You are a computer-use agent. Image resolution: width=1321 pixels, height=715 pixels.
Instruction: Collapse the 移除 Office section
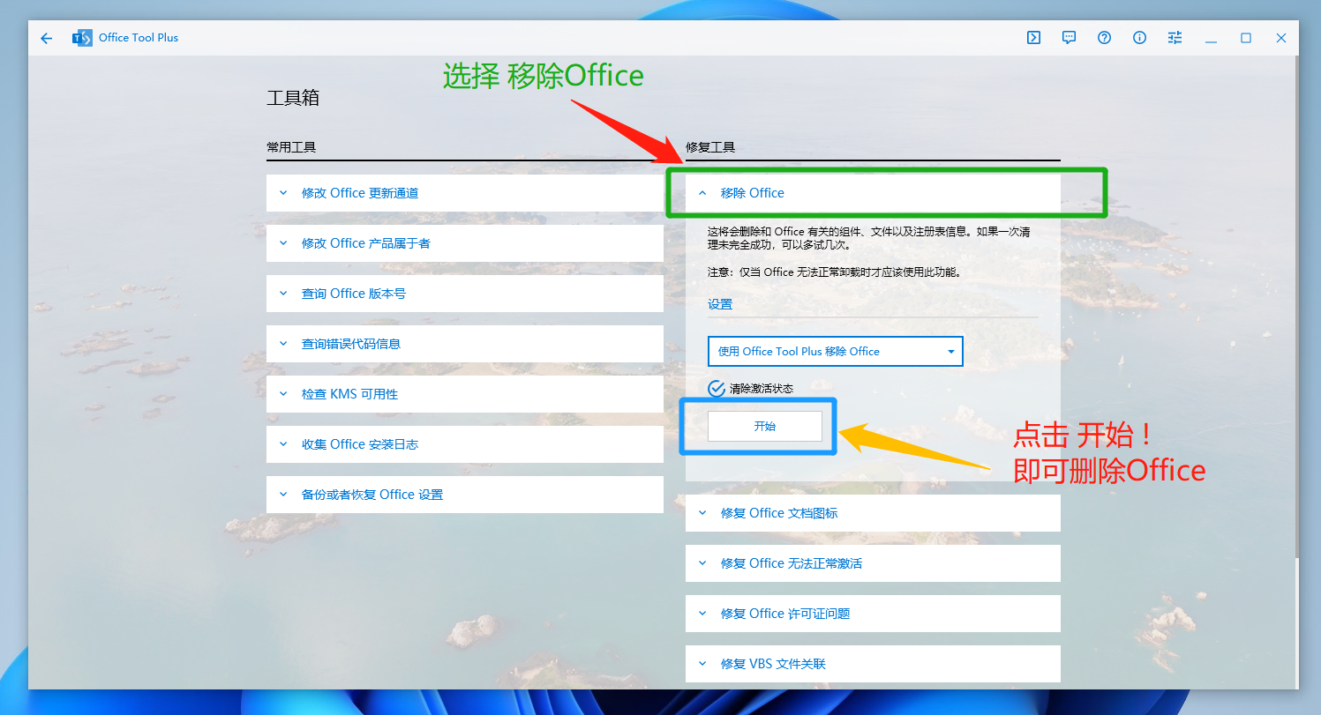pyautogui.click(x=873, y=193)
